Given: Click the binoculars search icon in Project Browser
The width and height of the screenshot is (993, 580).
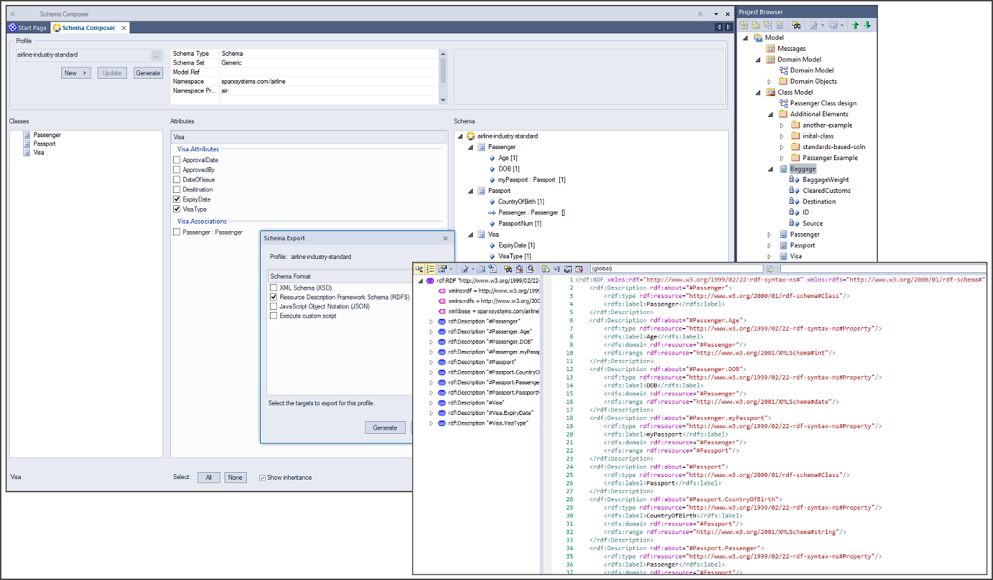Looking at the screenshot, I should coord(796,25).
